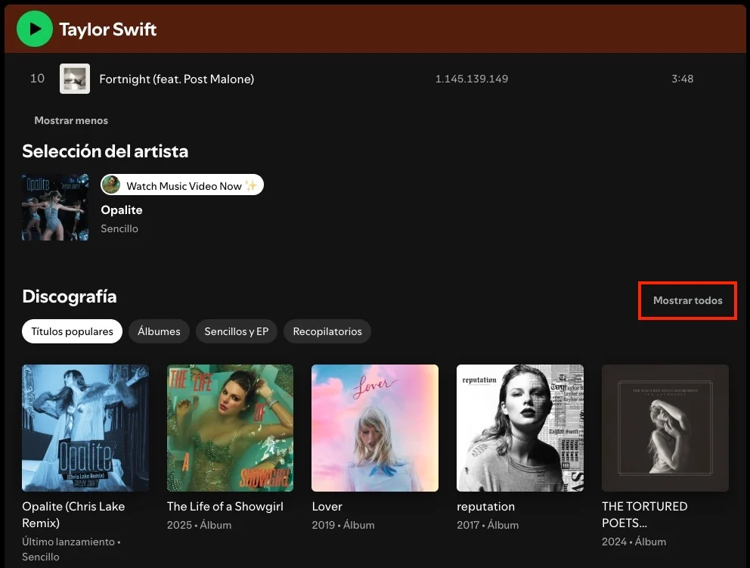Open the 'Opalite (Chris Lake Remix)' album cover
Screen dimensions: 750x568
(x=85, y=427)
